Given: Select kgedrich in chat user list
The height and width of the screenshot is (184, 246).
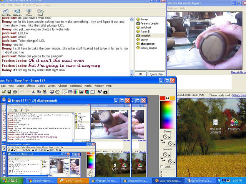Looking at the screenshot, I should click(x=150, y=36).
